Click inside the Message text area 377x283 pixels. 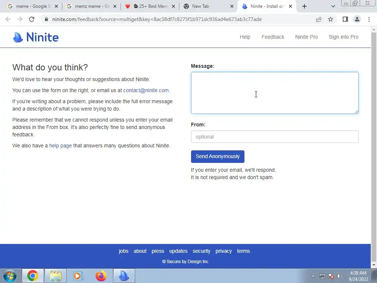(x=275, y=93)
